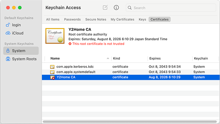Sort by the Kind column header
Image resolution: width=220 pixels, height=124 pixels.
[x=117, y=58]
